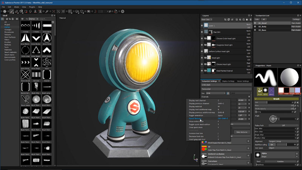
Task: Expand the Chrome Head Light folder
Action: click(x=205, y=64)
